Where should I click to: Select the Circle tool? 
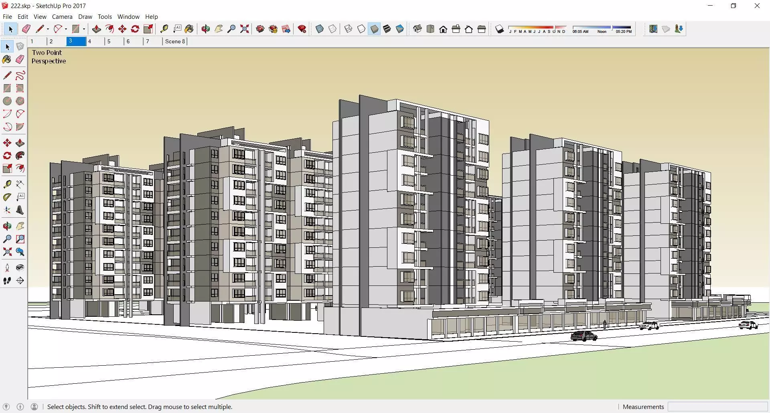click(7, 101)
